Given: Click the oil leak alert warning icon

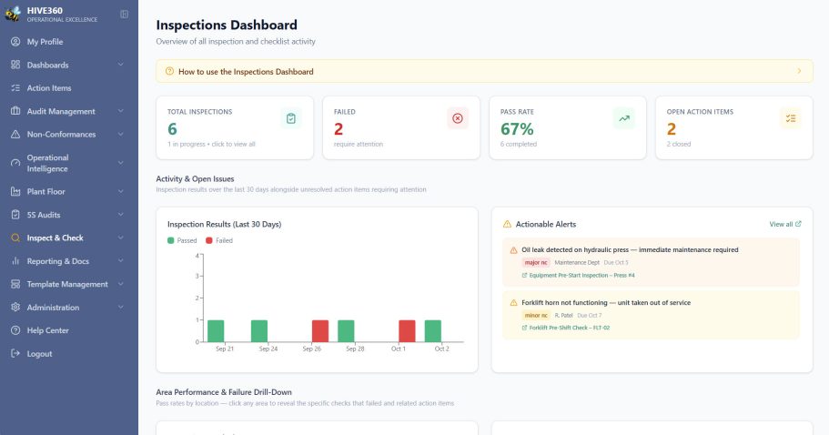Looking at the screenshot, I should (513, 250).
